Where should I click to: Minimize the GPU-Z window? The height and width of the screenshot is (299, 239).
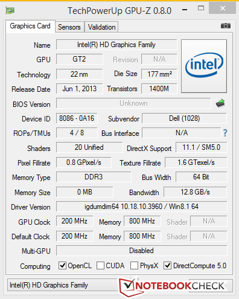click(x=185, y=10)
